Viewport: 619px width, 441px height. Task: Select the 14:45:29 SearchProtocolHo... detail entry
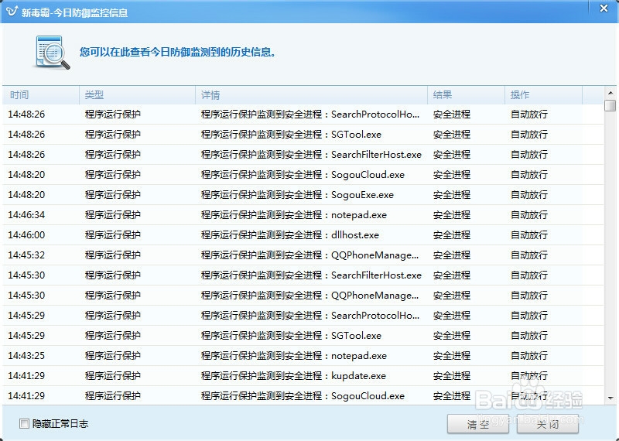pyautogui.click(x=310, y=316)
